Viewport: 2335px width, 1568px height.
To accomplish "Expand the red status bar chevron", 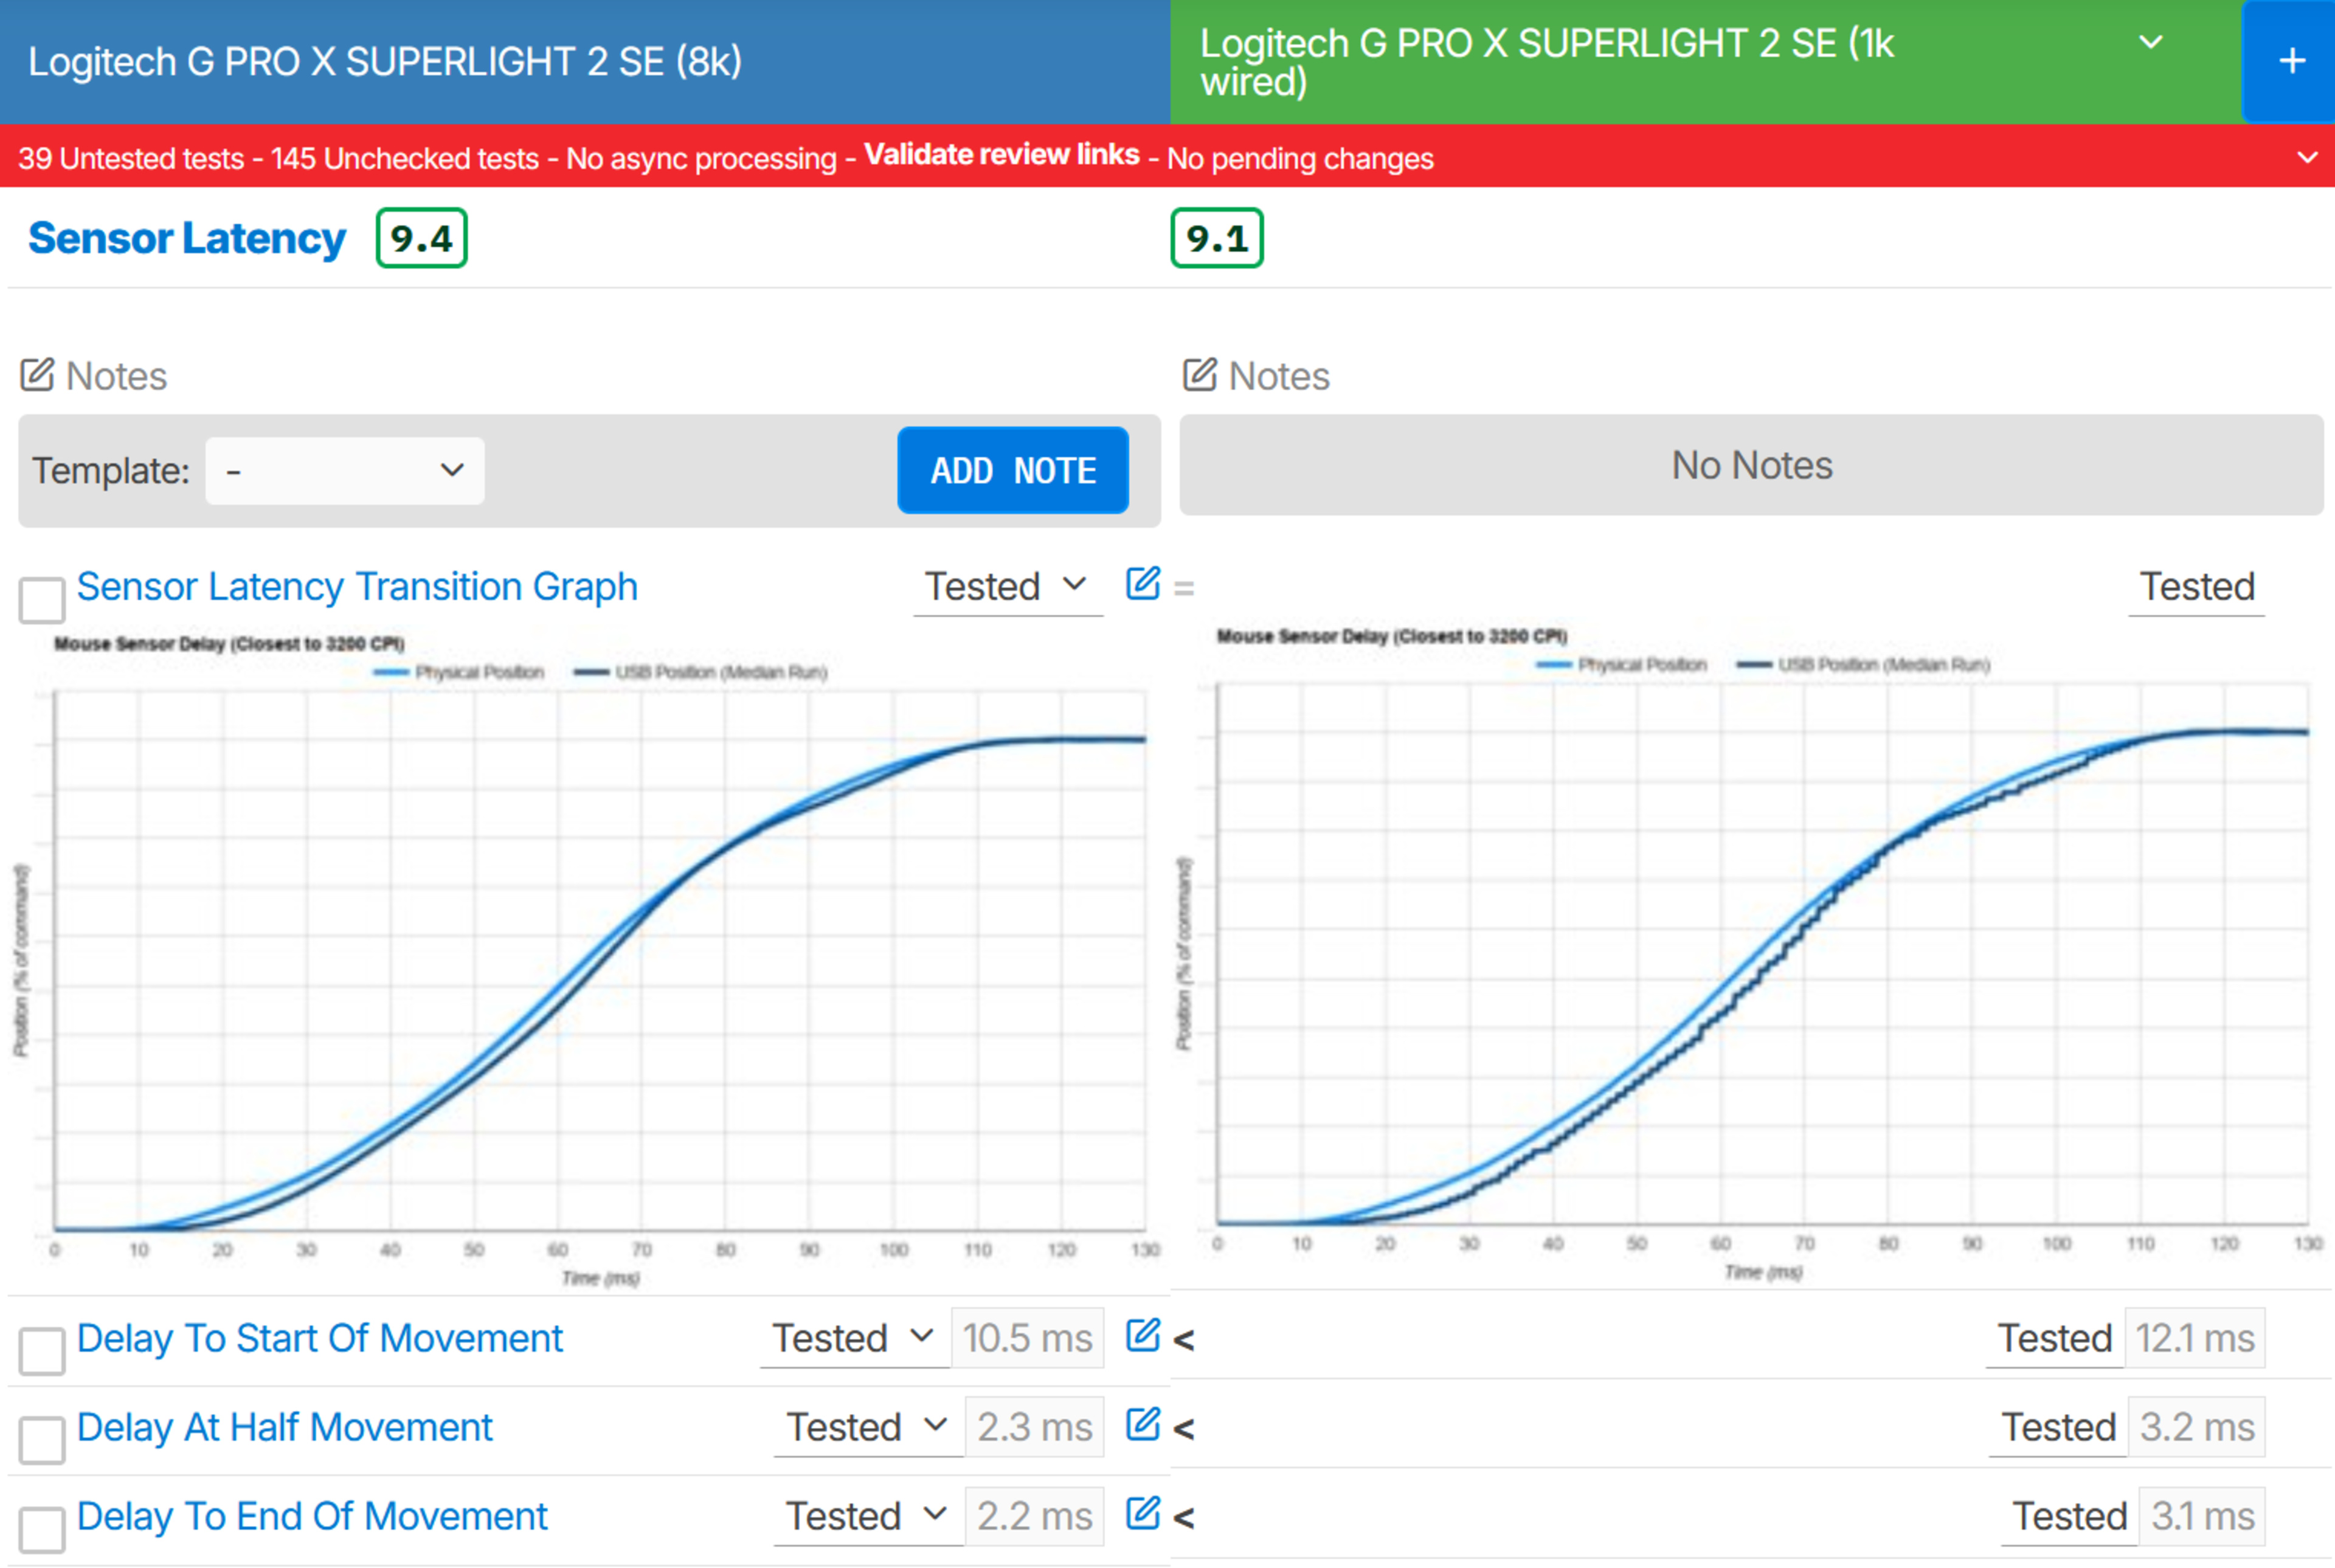I will coord(2307,158).
